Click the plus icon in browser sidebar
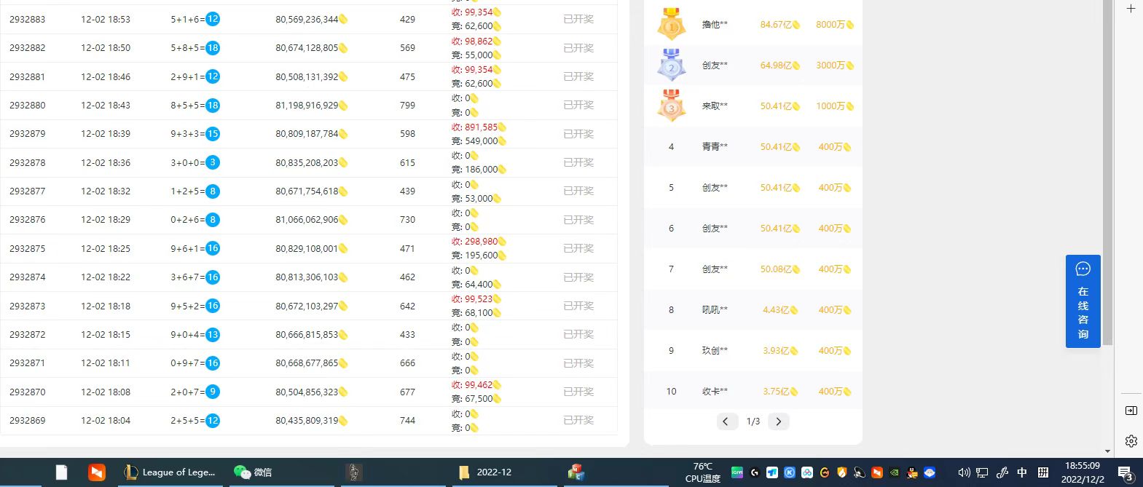 (x=1131, y=9)
